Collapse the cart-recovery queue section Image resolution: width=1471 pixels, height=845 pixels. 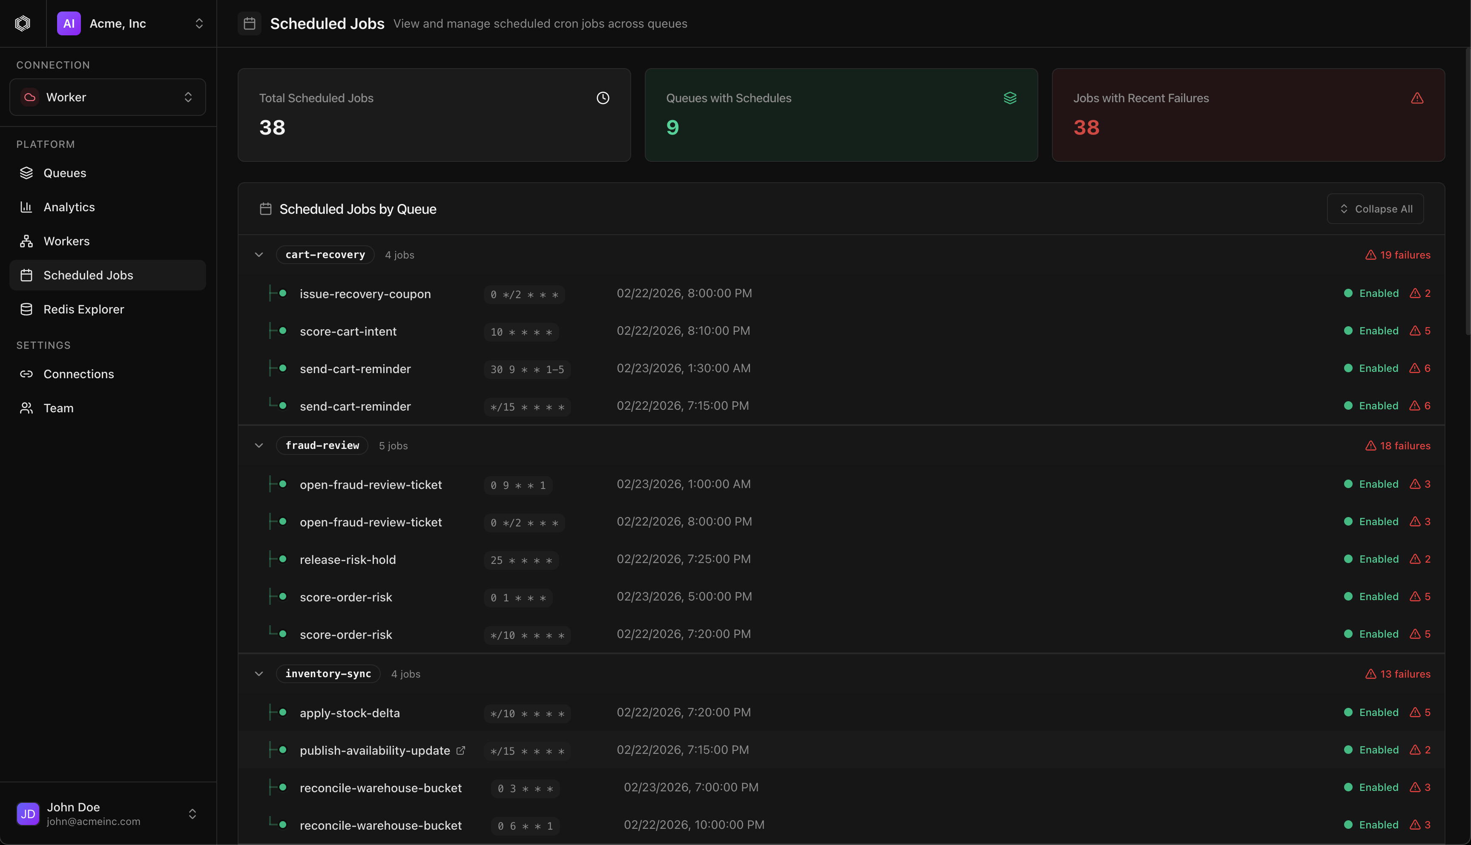pos(259,255)
